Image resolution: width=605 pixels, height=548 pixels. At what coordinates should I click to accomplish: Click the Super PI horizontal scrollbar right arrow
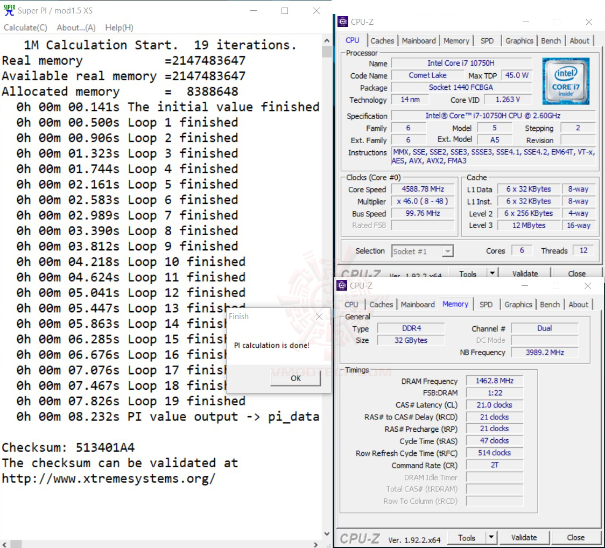point(315,544)
